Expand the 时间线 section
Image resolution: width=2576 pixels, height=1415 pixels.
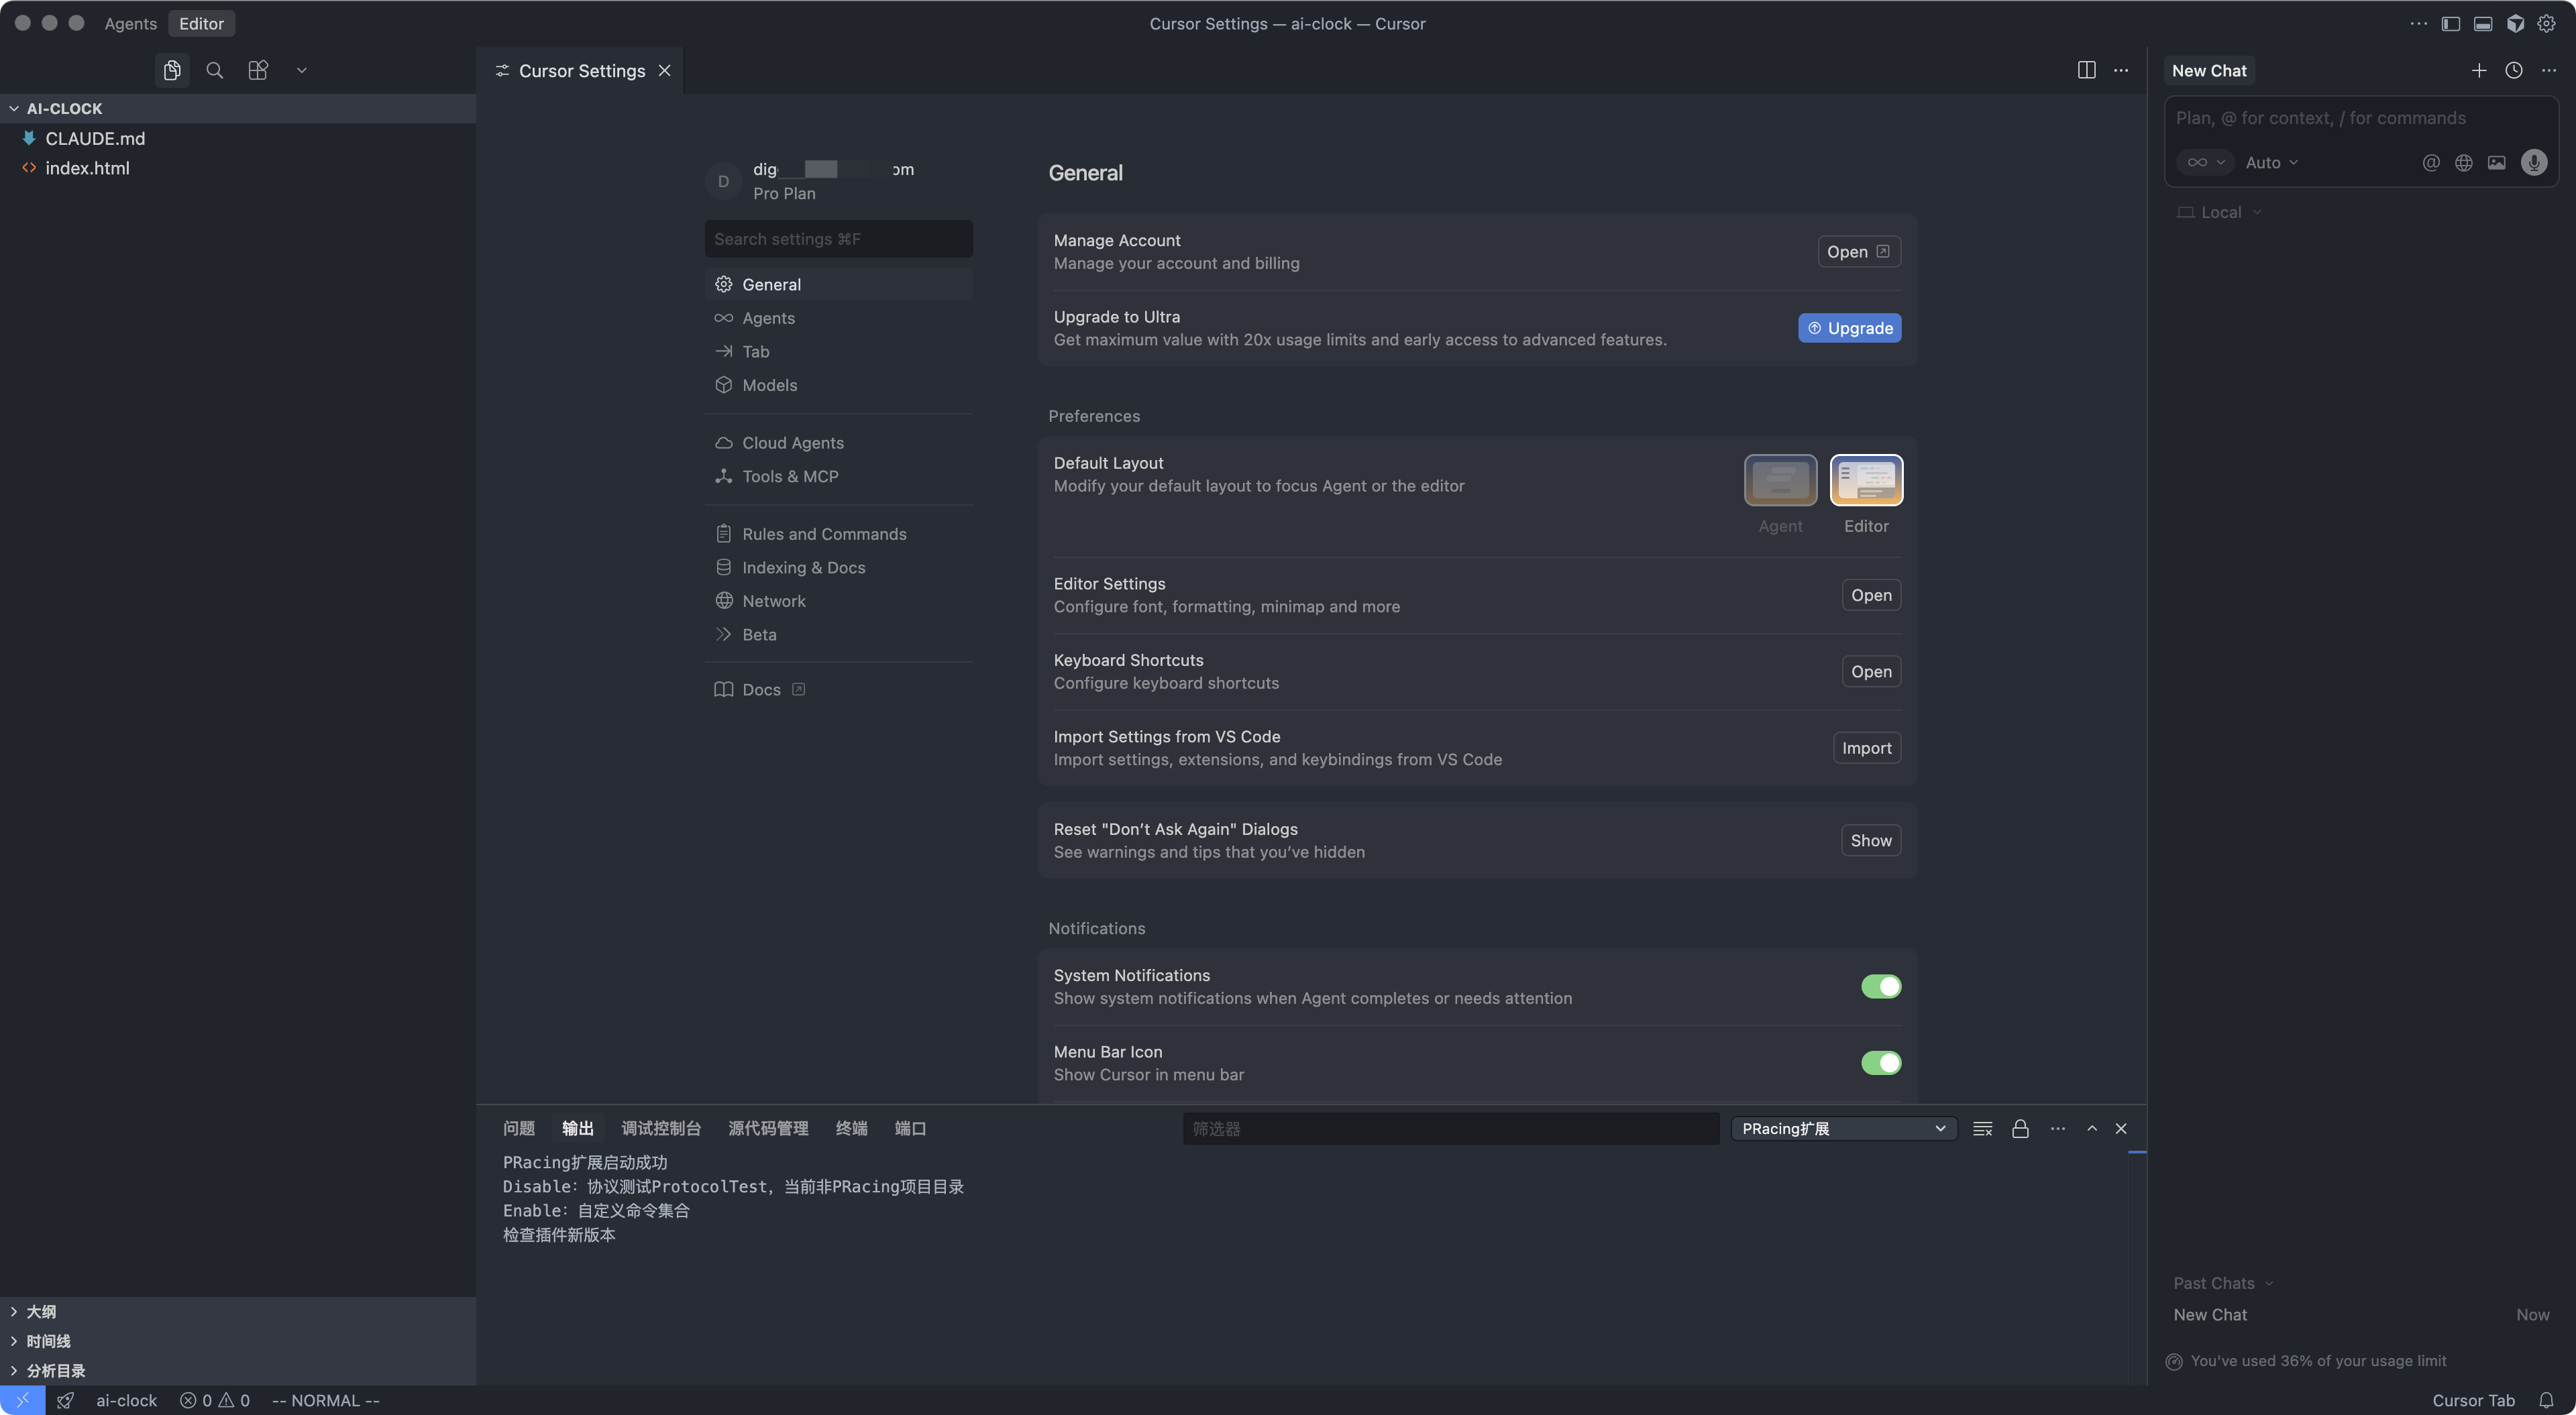point(48,1341)
